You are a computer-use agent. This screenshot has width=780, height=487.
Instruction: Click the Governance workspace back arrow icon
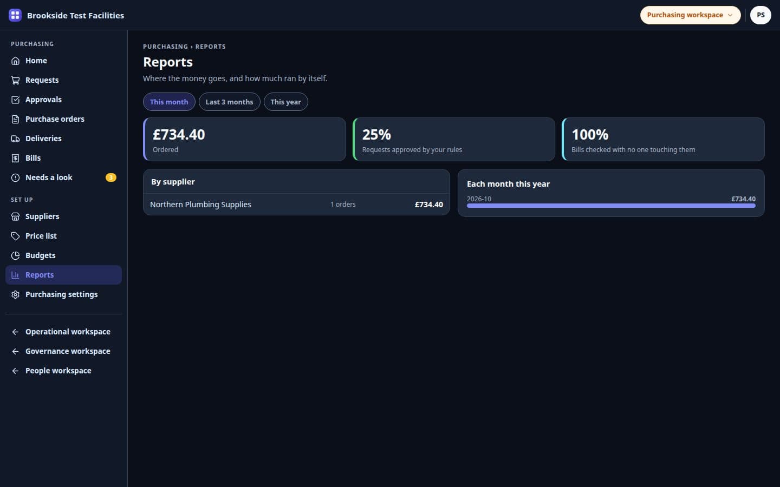tap(15, 351)
